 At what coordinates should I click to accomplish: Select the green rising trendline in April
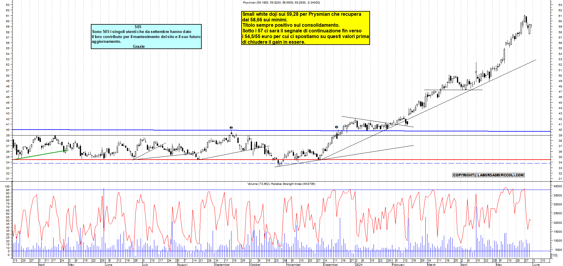(41, 155)
